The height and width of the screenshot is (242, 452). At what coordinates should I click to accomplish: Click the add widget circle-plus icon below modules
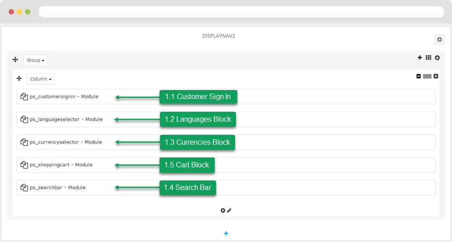(223, 210)
